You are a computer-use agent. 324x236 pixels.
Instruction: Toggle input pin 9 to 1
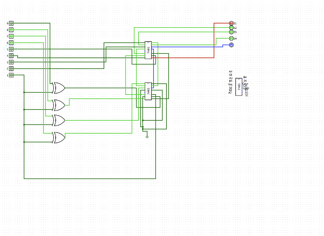pyautogui.click(x=11, y=23)
